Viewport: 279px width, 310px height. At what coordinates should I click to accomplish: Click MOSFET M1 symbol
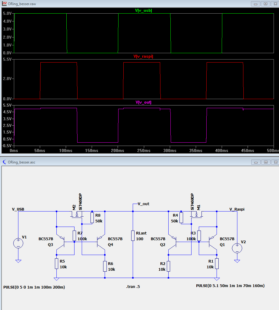click(197, 214)
